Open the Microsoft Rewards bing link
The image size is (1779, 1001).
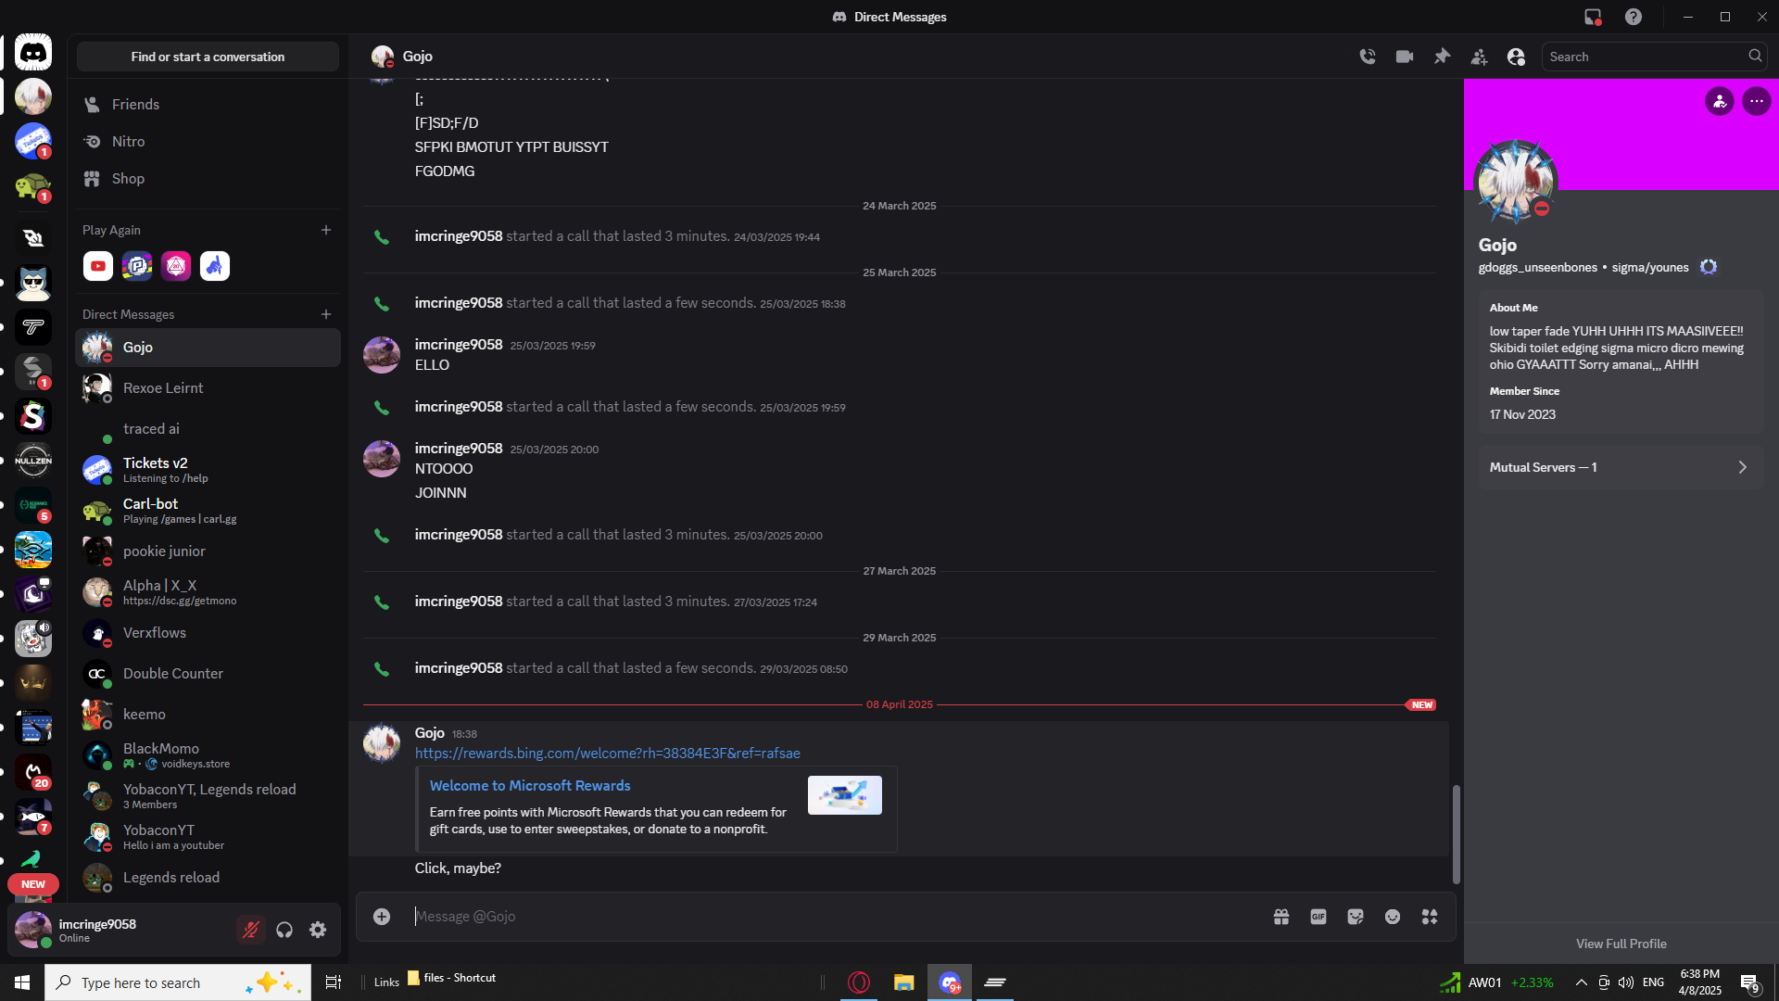607,754
